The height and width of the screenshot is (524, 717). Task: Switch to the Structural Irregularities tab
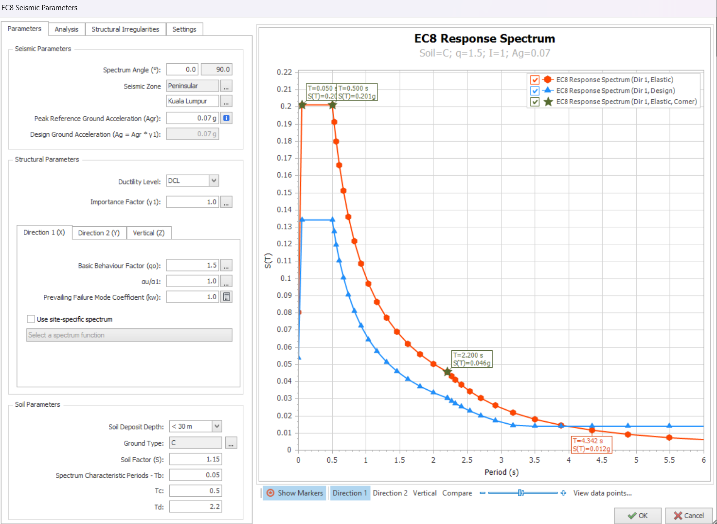[x=125, y=29]
